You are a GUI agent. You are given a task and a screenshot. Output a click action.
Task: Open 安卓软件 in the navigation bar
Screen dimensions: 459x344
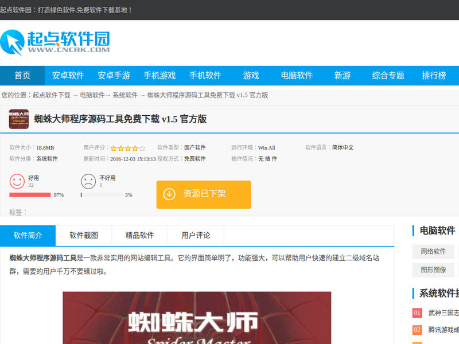68,76
